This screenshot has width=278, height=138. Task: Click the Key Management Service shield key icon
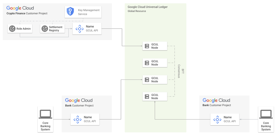point(70,11)
